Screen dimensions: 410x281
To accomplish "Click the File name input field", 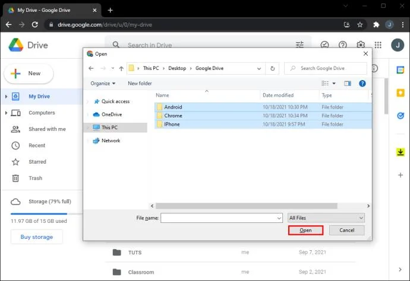I will pos(222,218).
